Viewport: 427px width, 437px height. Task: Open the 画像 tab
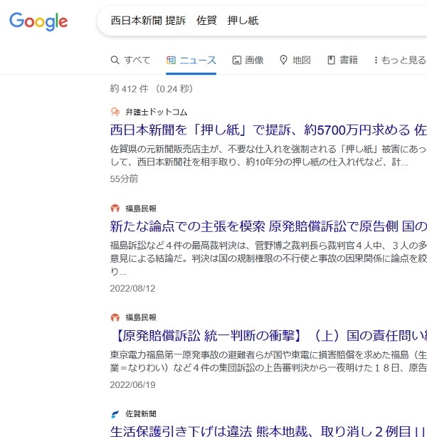(x=255, y=60)
